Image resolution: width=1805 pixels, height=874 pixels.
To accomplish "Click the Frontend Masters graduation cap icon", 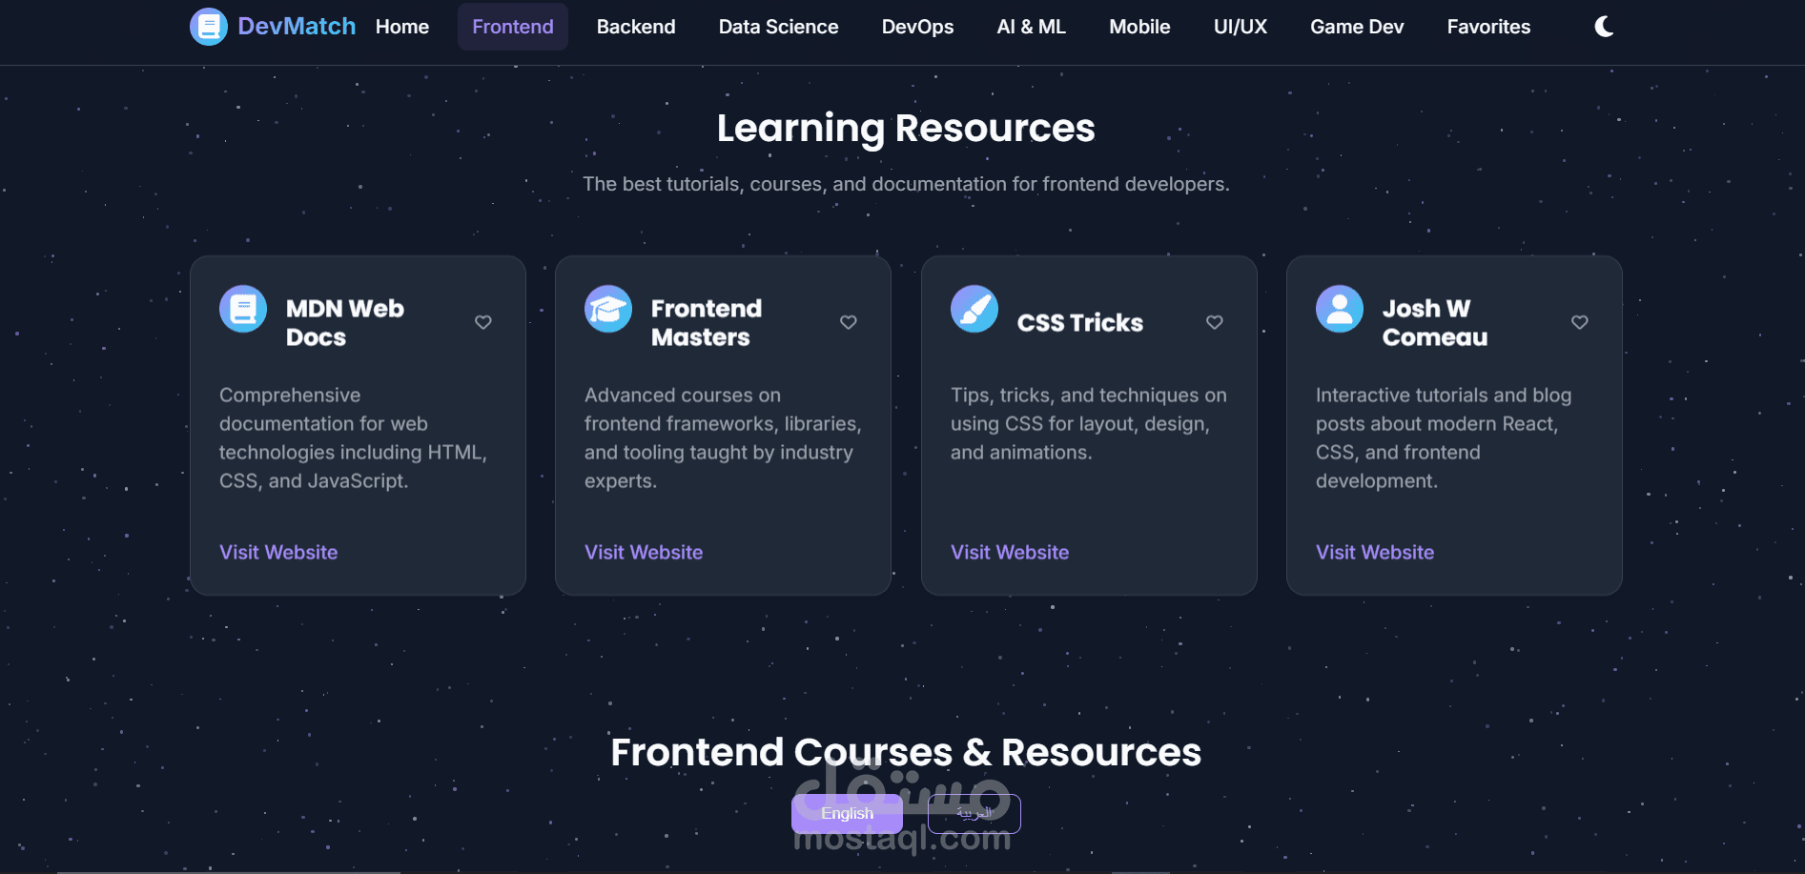I will coord(608,309).
